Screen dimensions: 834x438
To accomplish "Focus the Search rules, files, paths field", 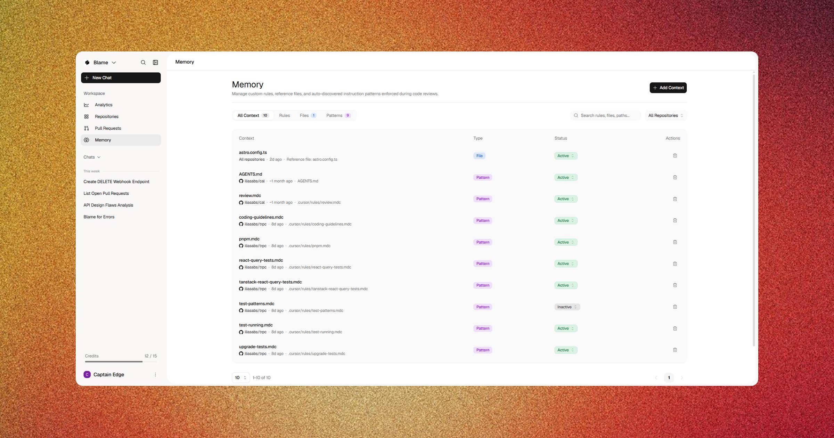I will 605,115.
